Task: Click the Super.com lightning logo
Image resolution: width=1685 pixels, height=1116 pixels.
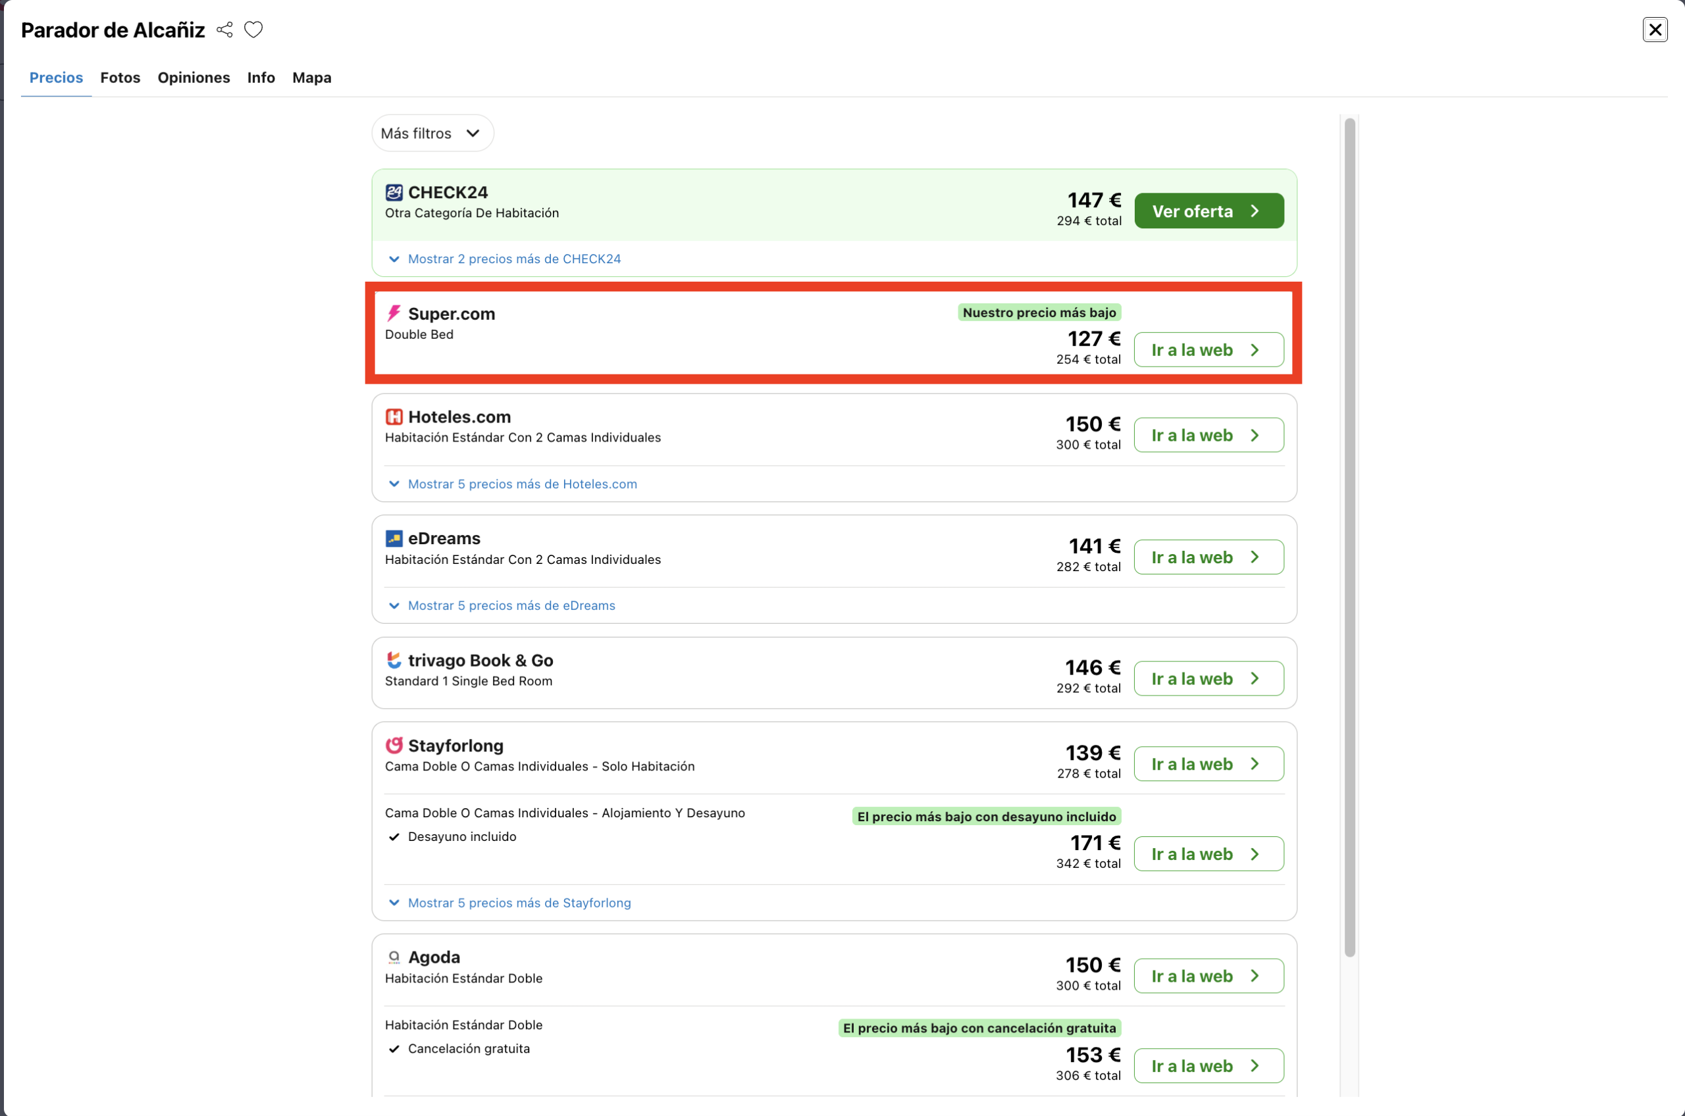Action: 394,313
